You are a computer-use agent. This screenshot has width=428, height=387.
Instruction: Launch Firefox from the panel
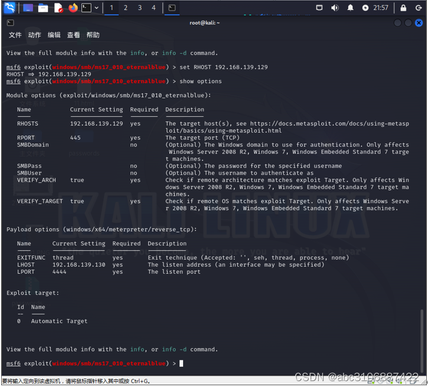(73, 8)
